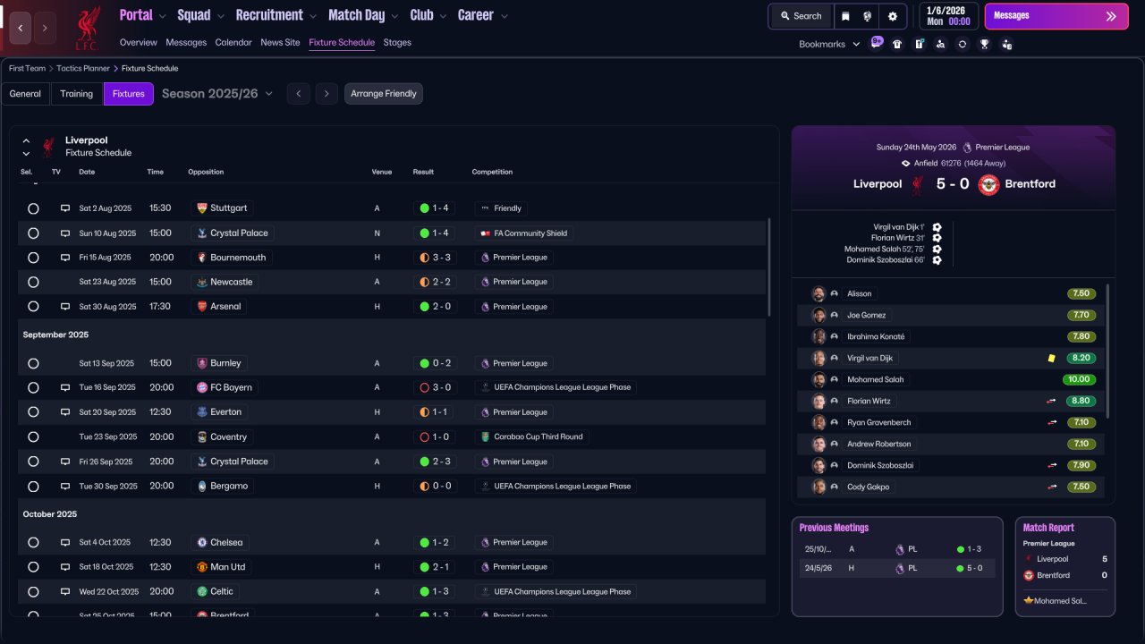Viewport: 1145px width, 644px height.
Task: Open the Search button
Action: [x=801, y=16]
